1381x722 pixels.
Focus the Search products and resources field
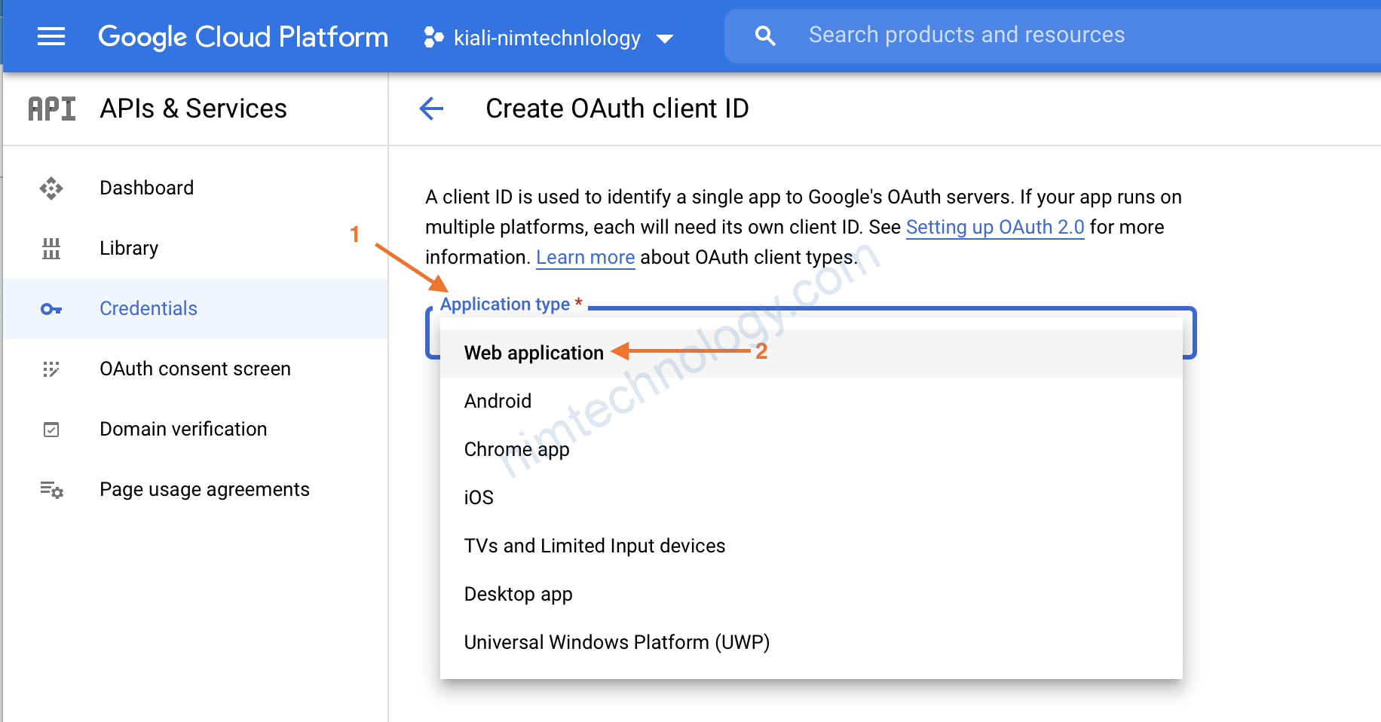pos(1052,35)
